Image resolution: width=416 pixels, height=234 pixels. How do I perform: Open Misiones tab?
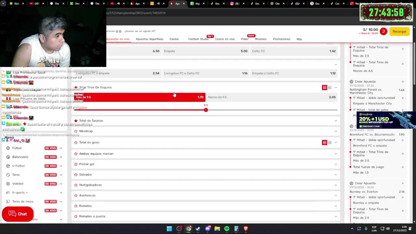(261, 39)
